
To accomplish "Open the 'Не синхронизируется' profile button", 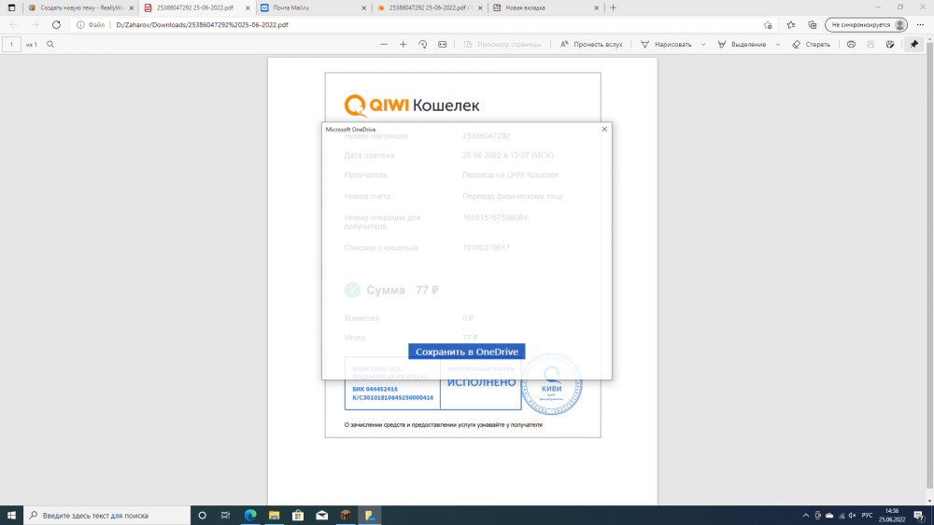I will pyautogui.click(x=867, y=25).
